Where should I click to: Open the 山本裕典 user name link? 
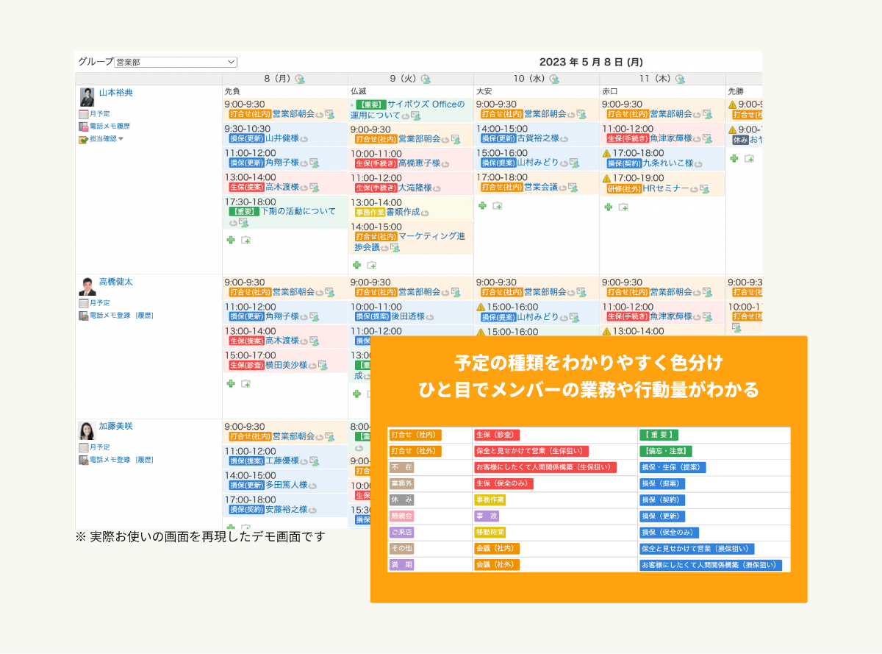tap(115, 93)
